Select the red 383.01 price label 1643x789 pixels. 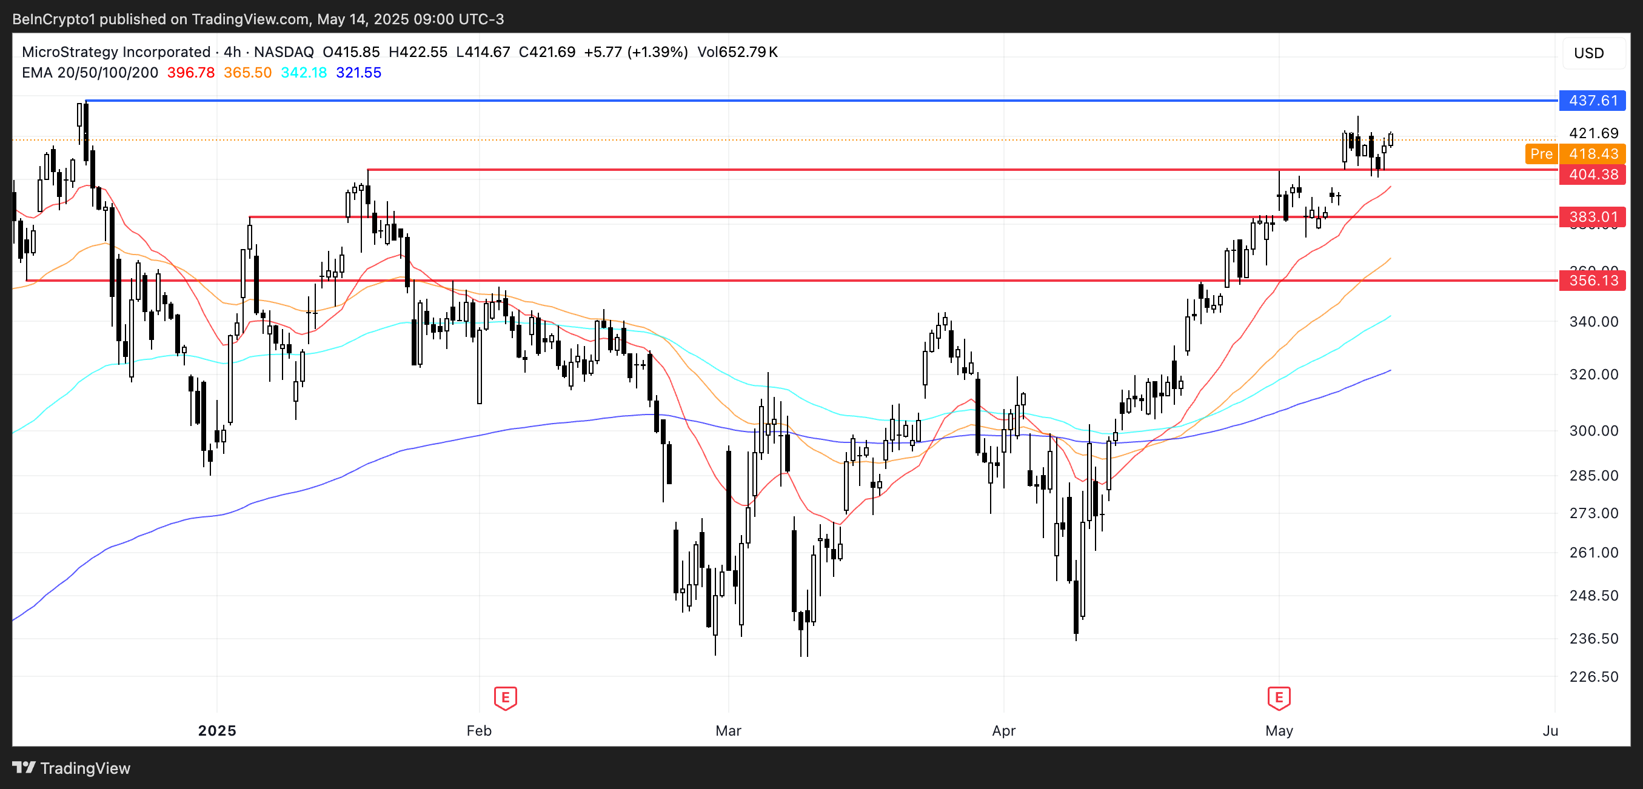tap(1592, 218)
